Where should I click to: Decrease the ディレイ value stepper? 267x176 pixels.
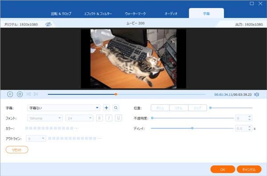(250, 130)
